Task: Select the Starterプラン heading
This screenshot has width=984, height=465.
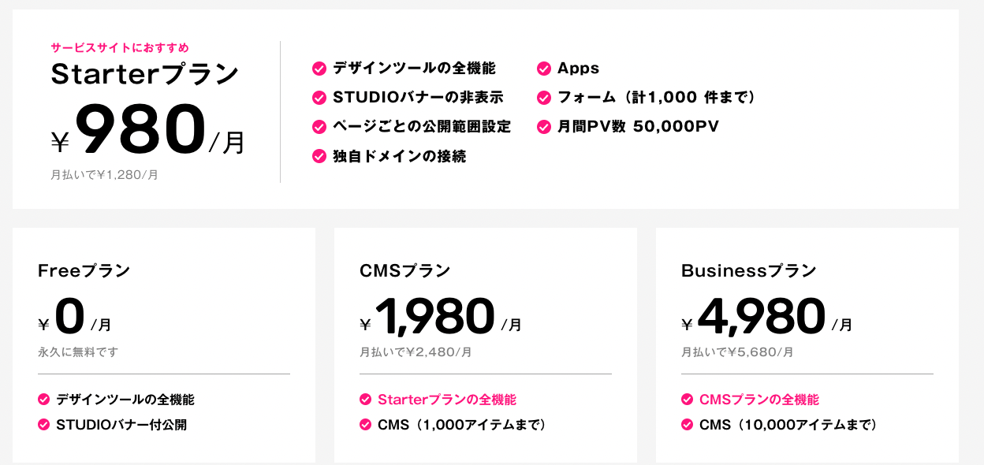Action: pyautogui.click(x=145, y=74)
